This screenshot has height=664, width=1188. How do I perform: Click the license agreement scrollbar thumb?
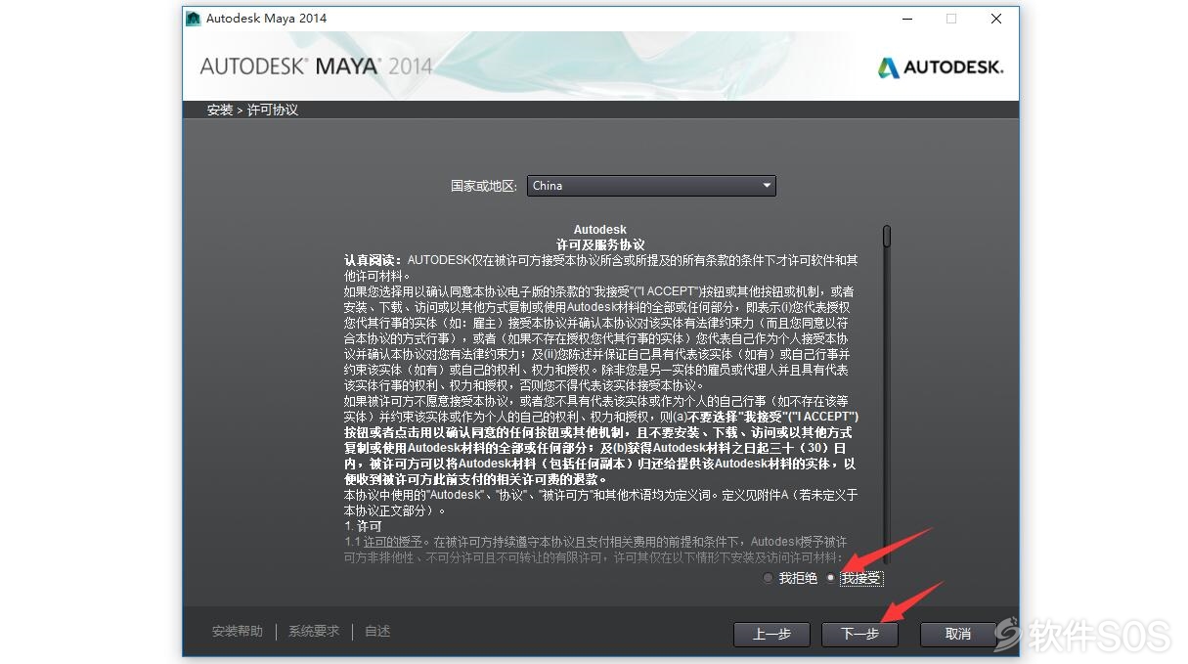pos(887,236)
